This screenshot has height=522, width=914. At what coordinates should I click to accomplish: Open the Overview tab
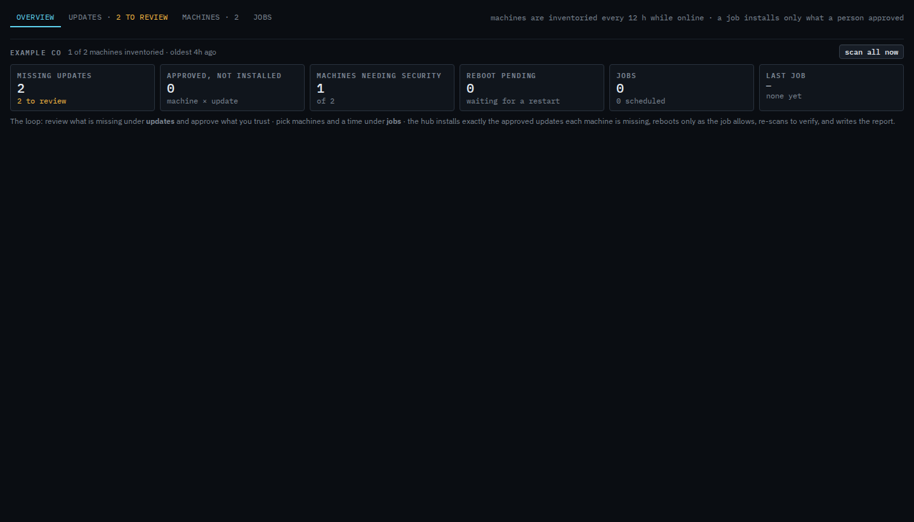(x=36, y=17)
